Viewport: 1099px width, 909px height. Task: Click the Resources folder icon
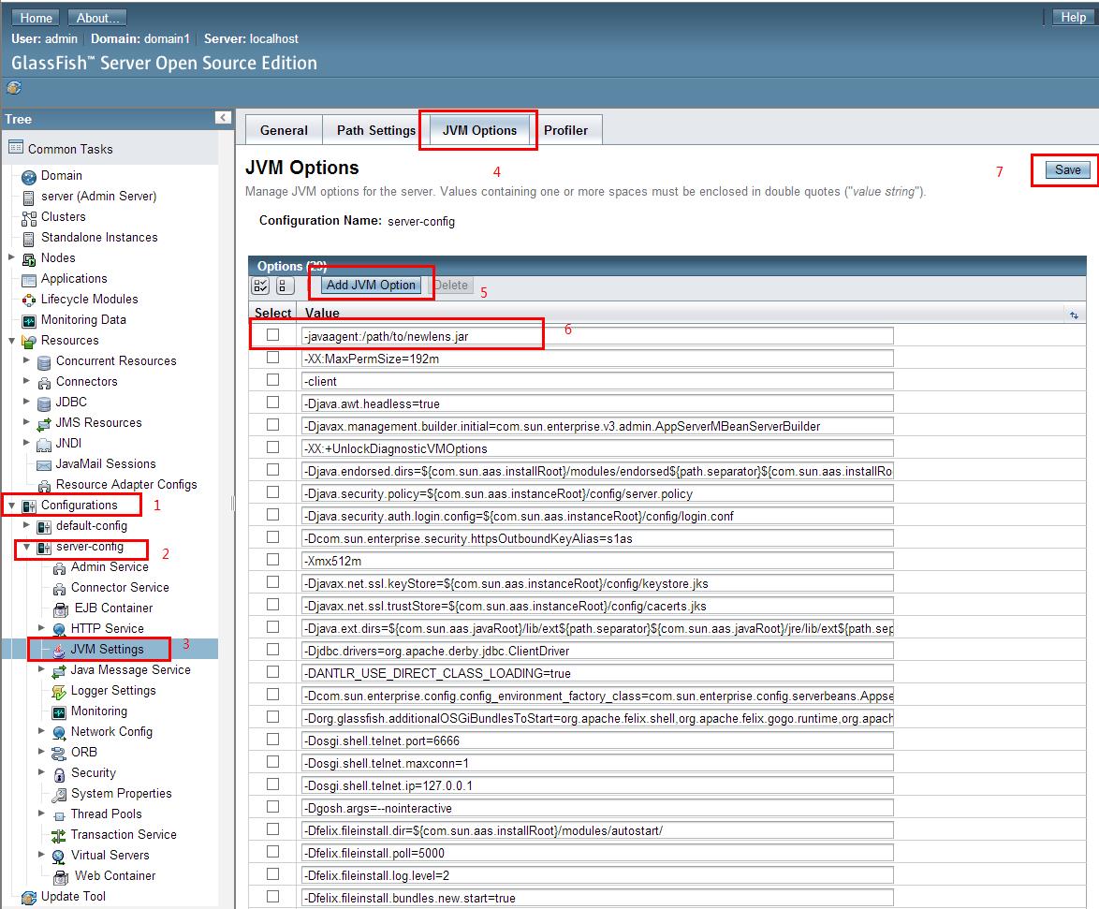click(29, 342)
